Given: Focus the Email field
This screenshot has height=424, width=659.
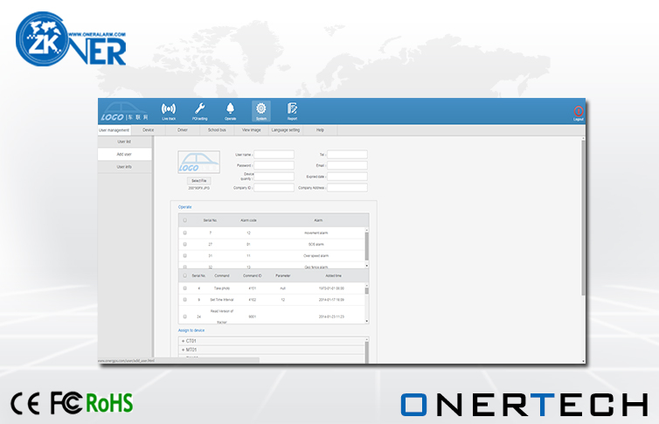Looking at the screenshot, I should (347, 165).
